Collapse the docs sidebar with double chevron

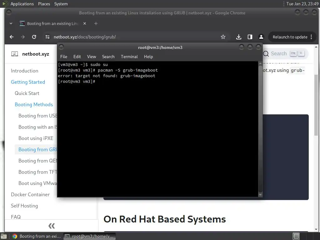pyautogui.click(x=52, y=226)
